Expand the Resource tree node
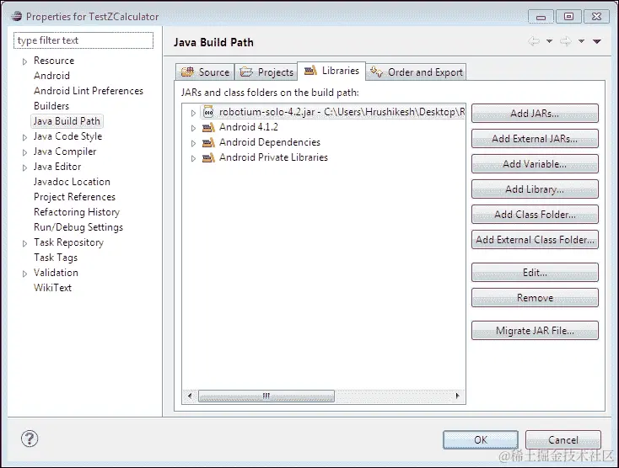619x468 pixels. 24,61
